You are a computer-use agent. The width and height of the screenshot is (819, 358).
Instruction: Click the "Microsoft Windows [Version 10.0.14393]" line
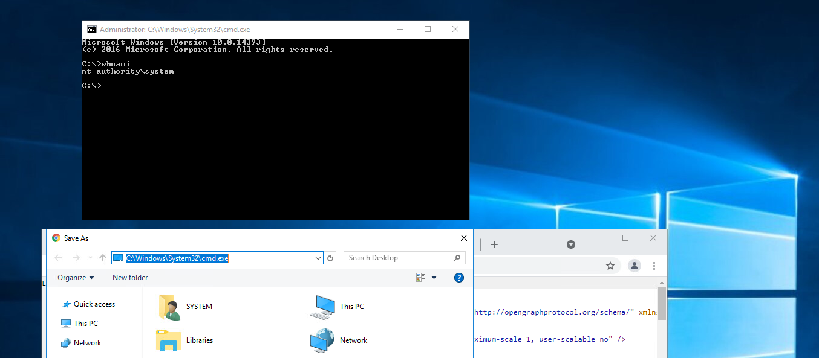(174, 42)
